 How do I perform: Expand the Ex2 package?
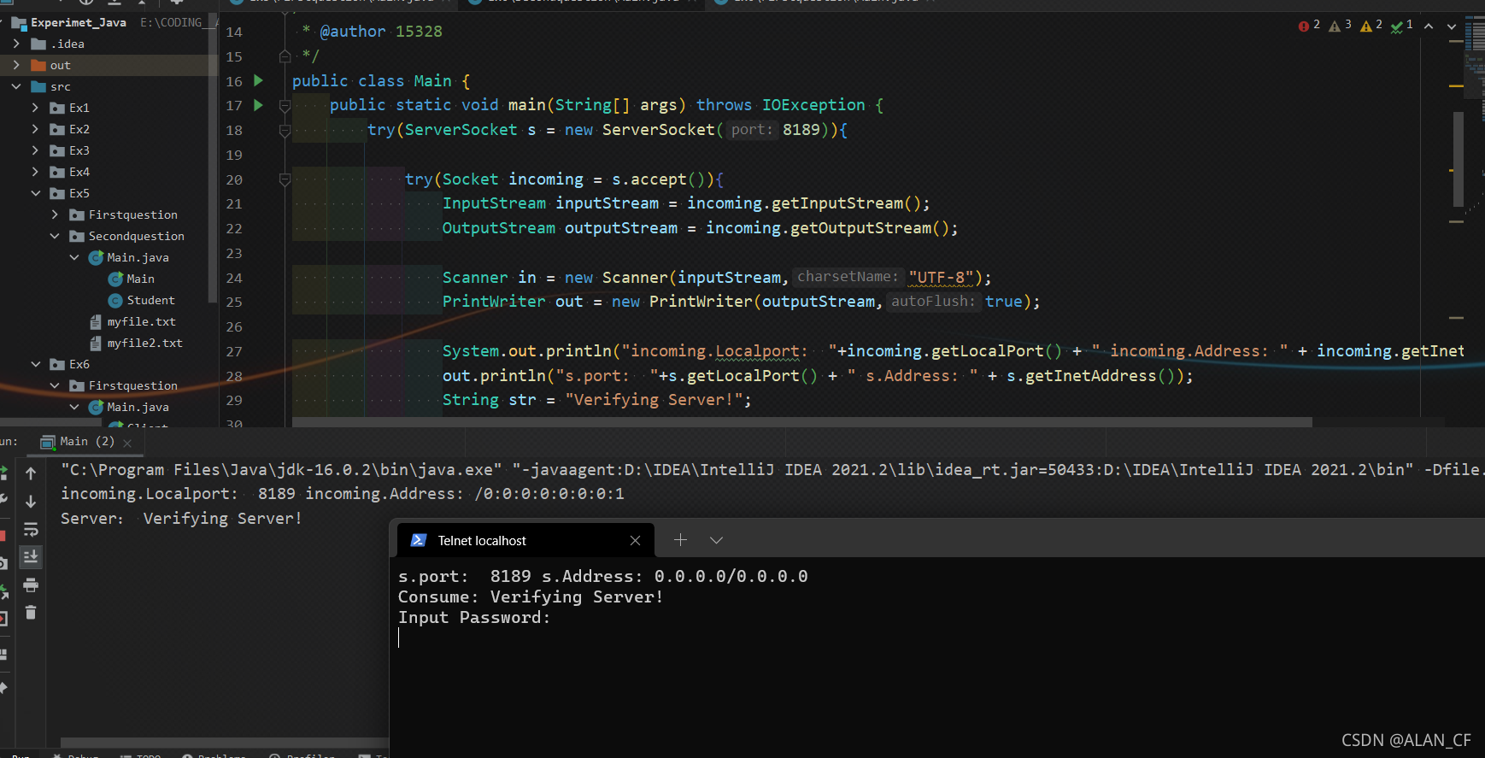point(35,129)
